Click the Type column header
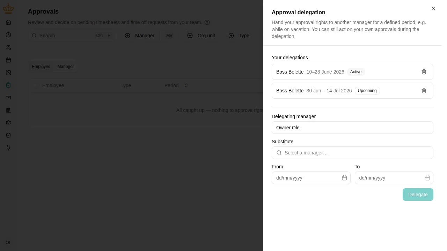 click(126, 85)
